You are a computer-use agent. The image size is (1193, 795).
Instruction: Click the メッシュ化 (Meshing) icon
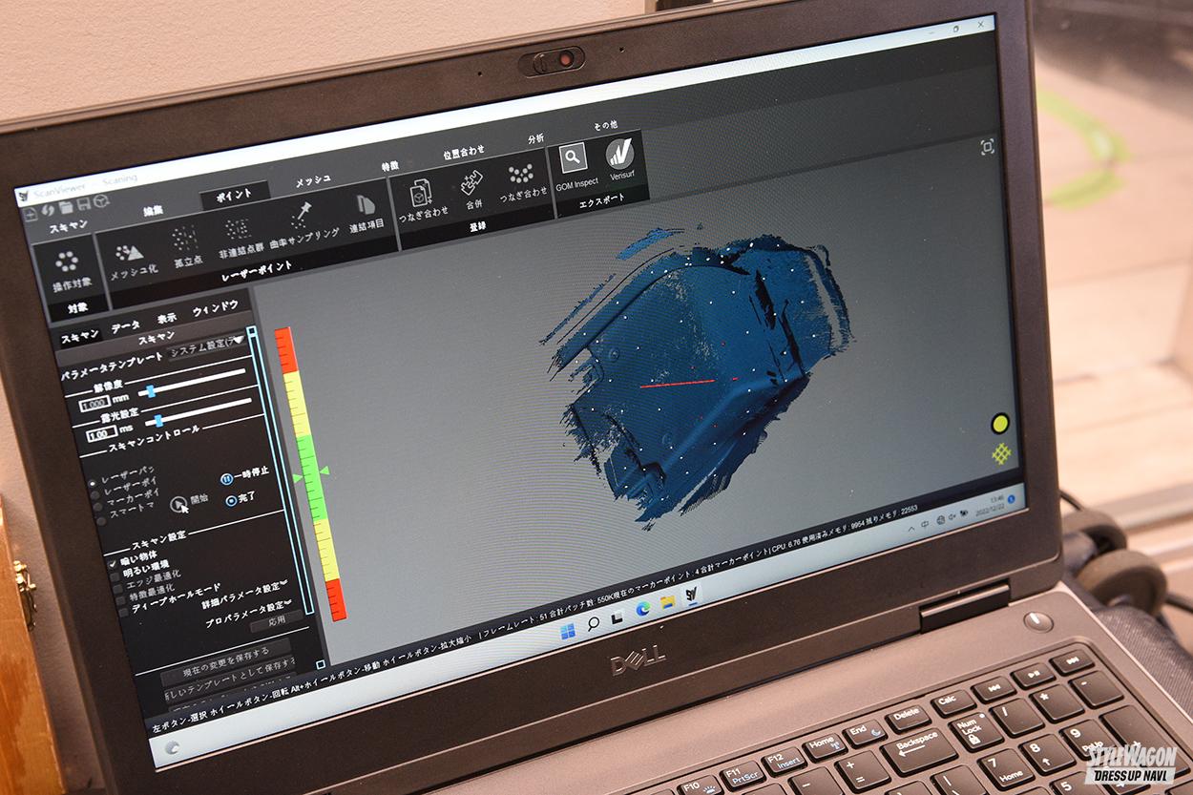tap(128, 254)
